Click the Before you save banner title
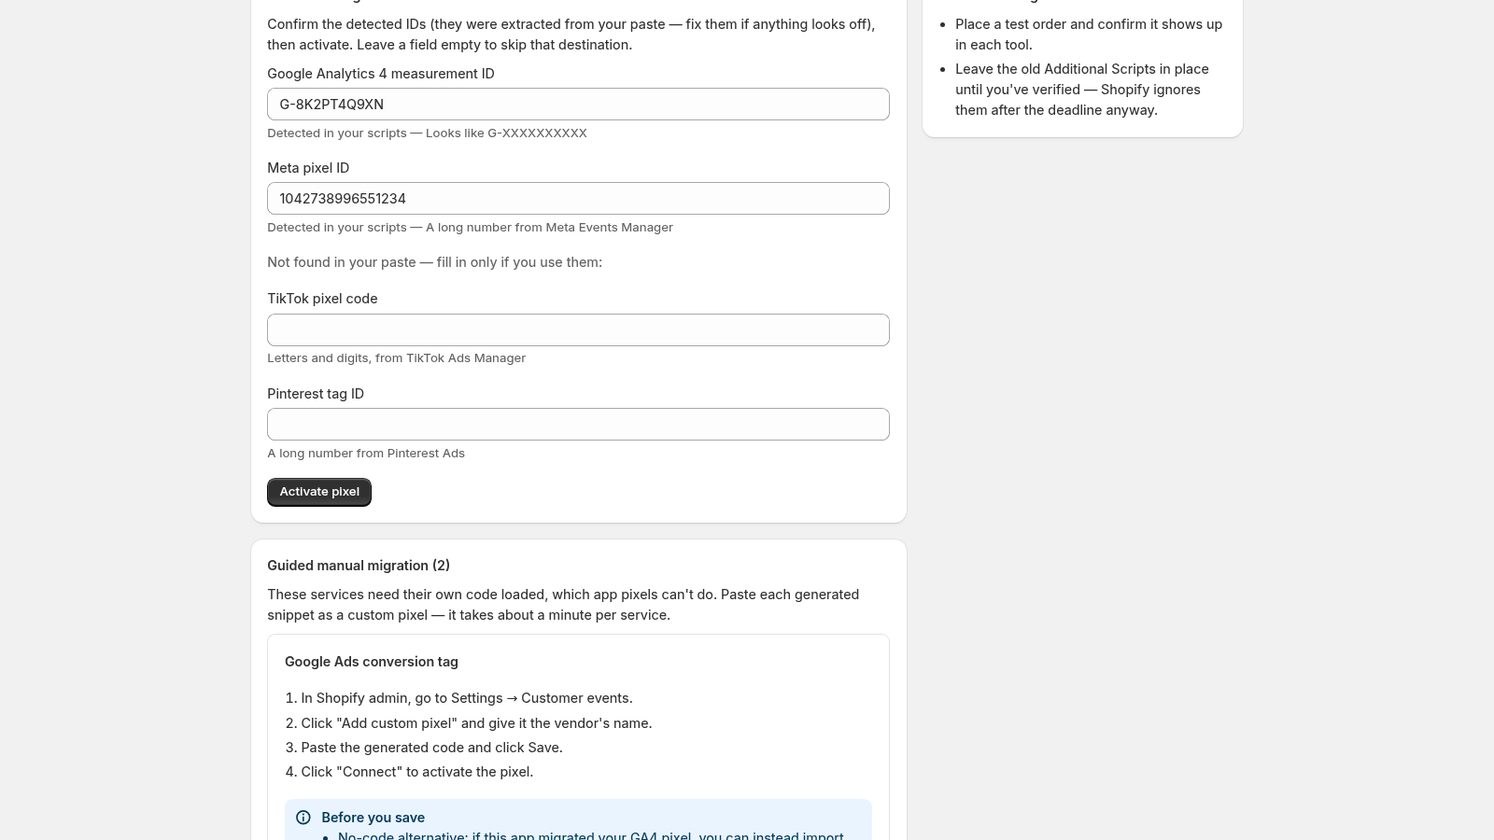The image size is (1494, 840). pyautogui.click(x=373, y=818)
